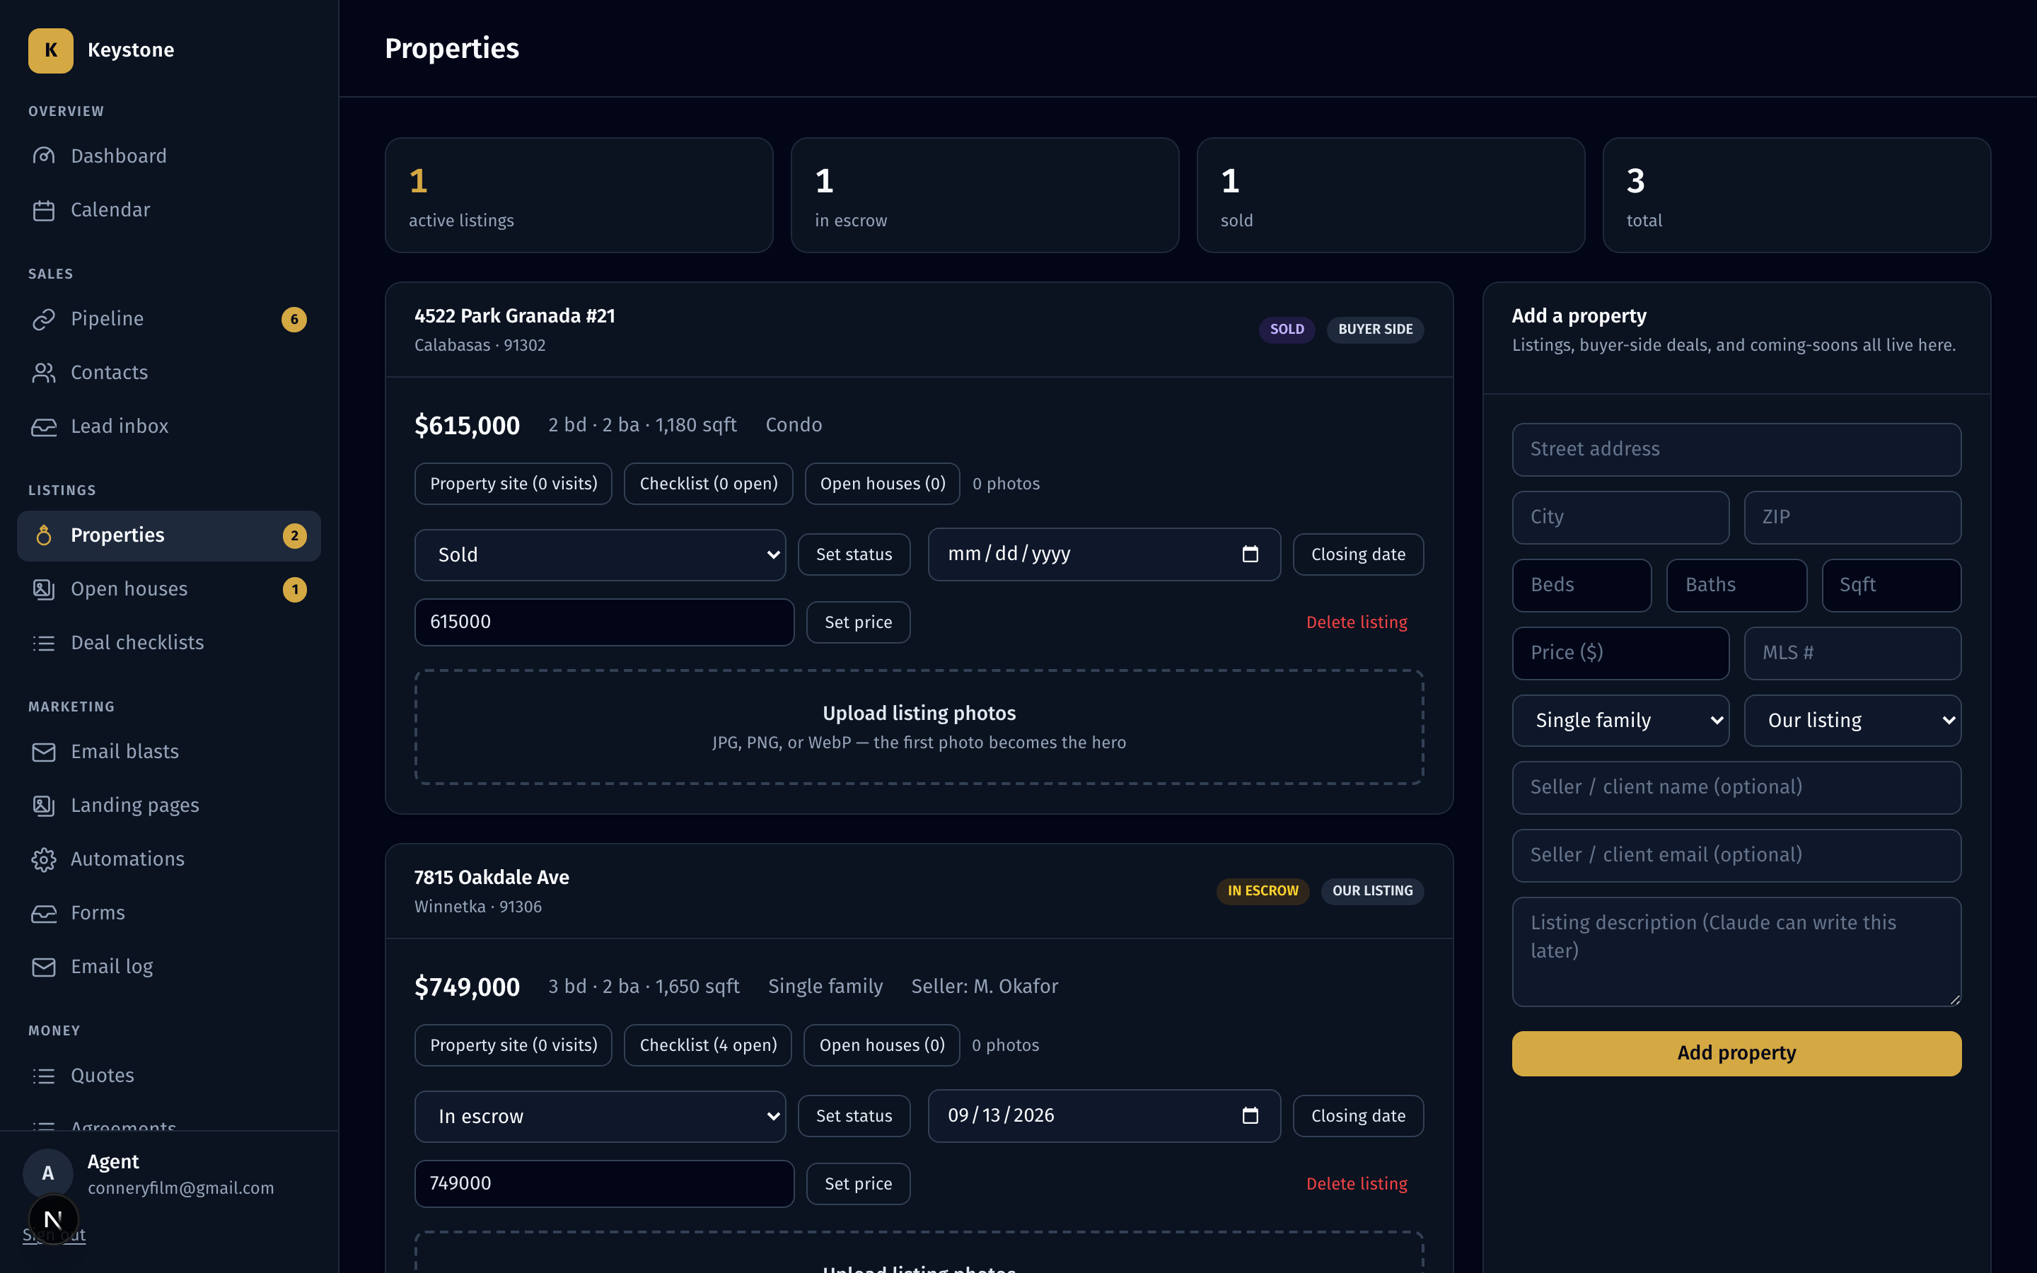2037x1273 pixels.
Task: Click the Baths input field
Action: pyautogui.click(x=1736, y=585)
